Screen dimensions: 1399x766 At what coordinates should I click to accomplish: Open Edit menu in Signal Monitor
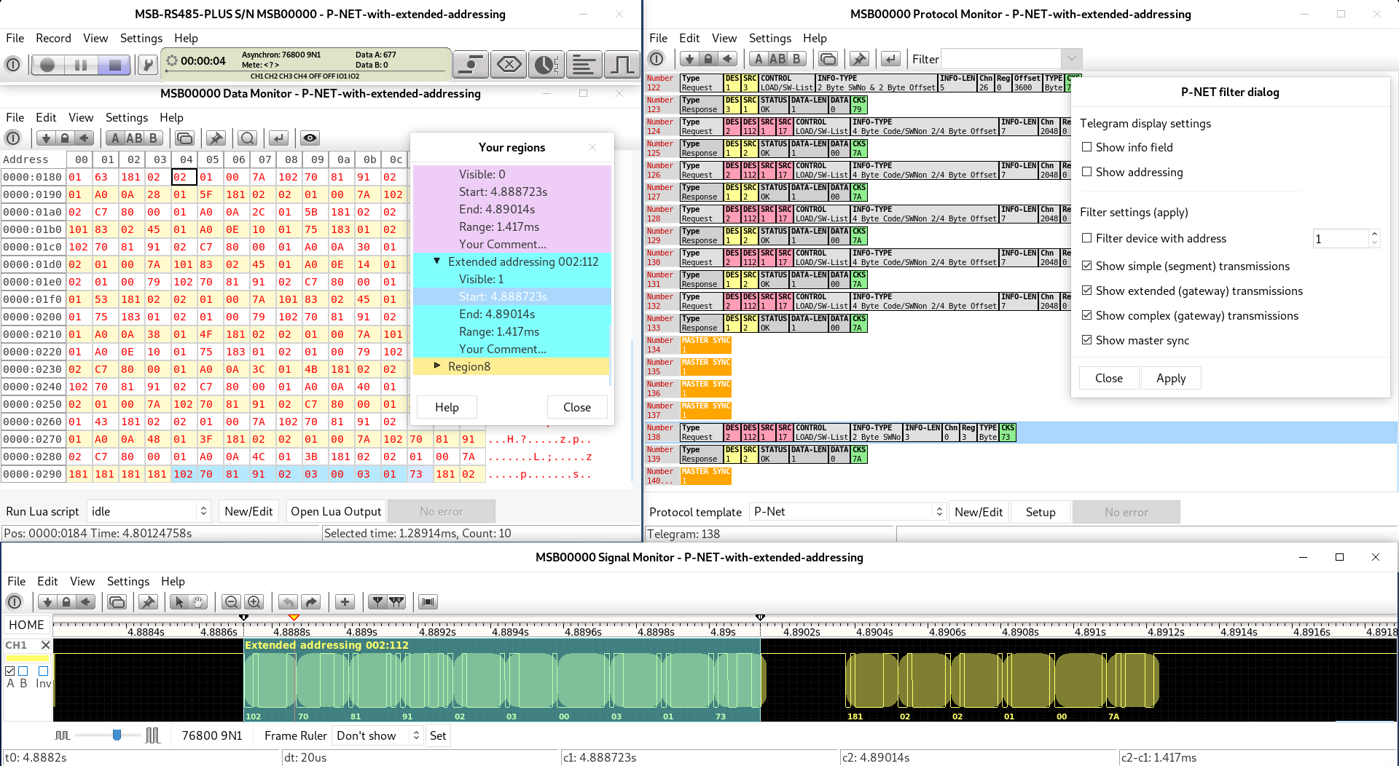47,582
